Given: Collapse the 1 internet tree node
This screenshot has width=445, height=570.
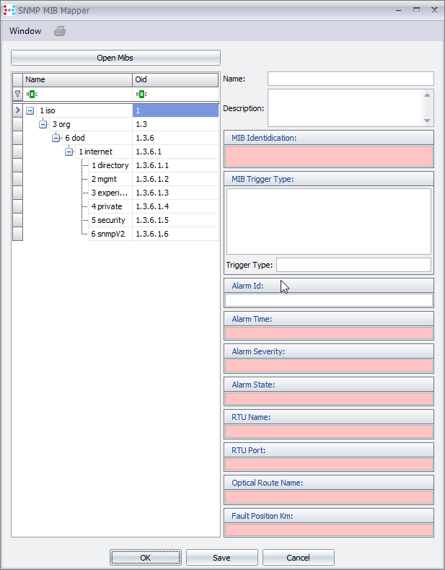Looking at the screenshot, I should [x=69, y=152].
